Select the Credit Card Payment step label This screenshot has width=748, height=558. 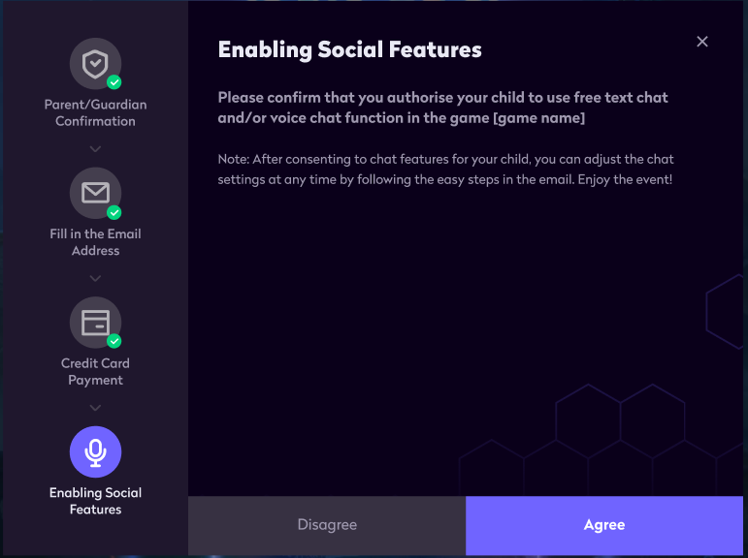click(95, 371)
